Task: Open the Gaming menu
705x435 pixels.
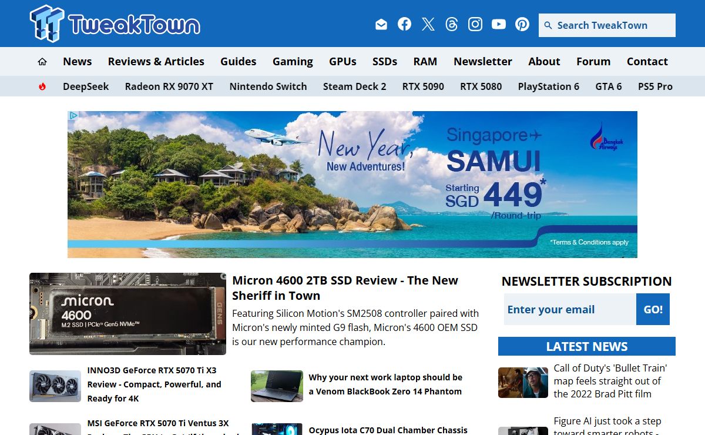Action: click(293, 61)
